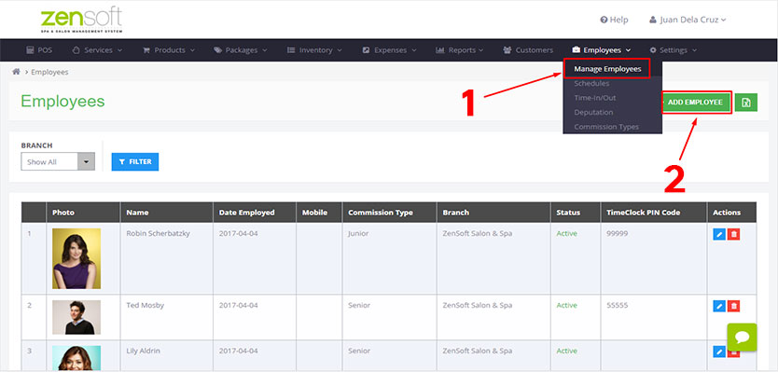This screenshot has height=372, width=778.
Task: Select Manage Employees from dropdown
Action: click(607, 69)
